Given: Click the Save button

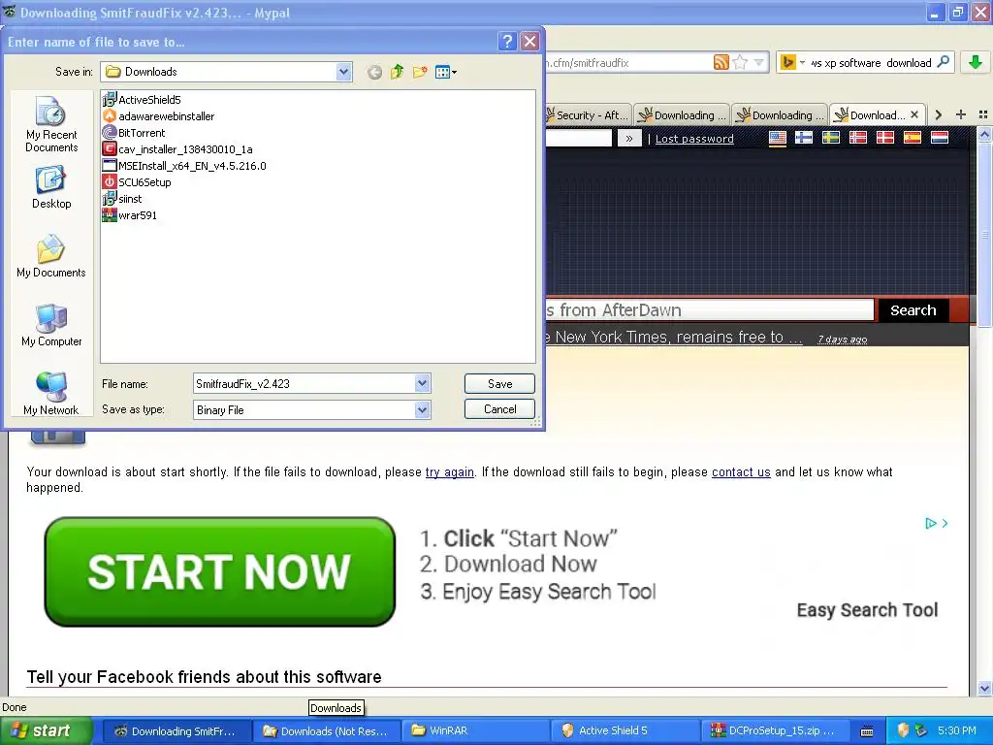Looking at the screenshot, I should (x=499, y=383).
